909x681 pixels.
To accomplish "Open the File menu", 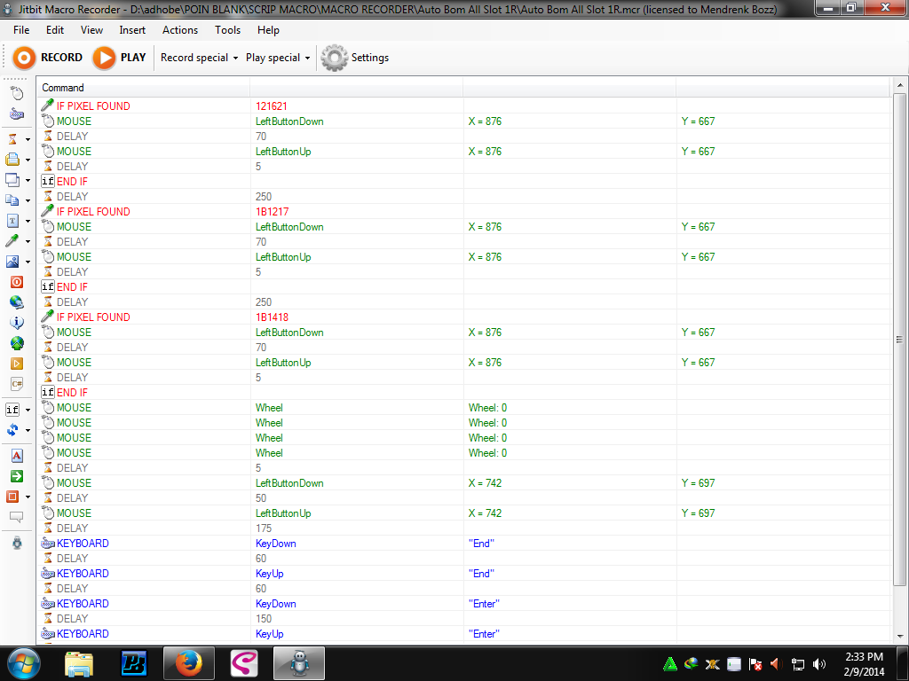I will coord(21,30).
